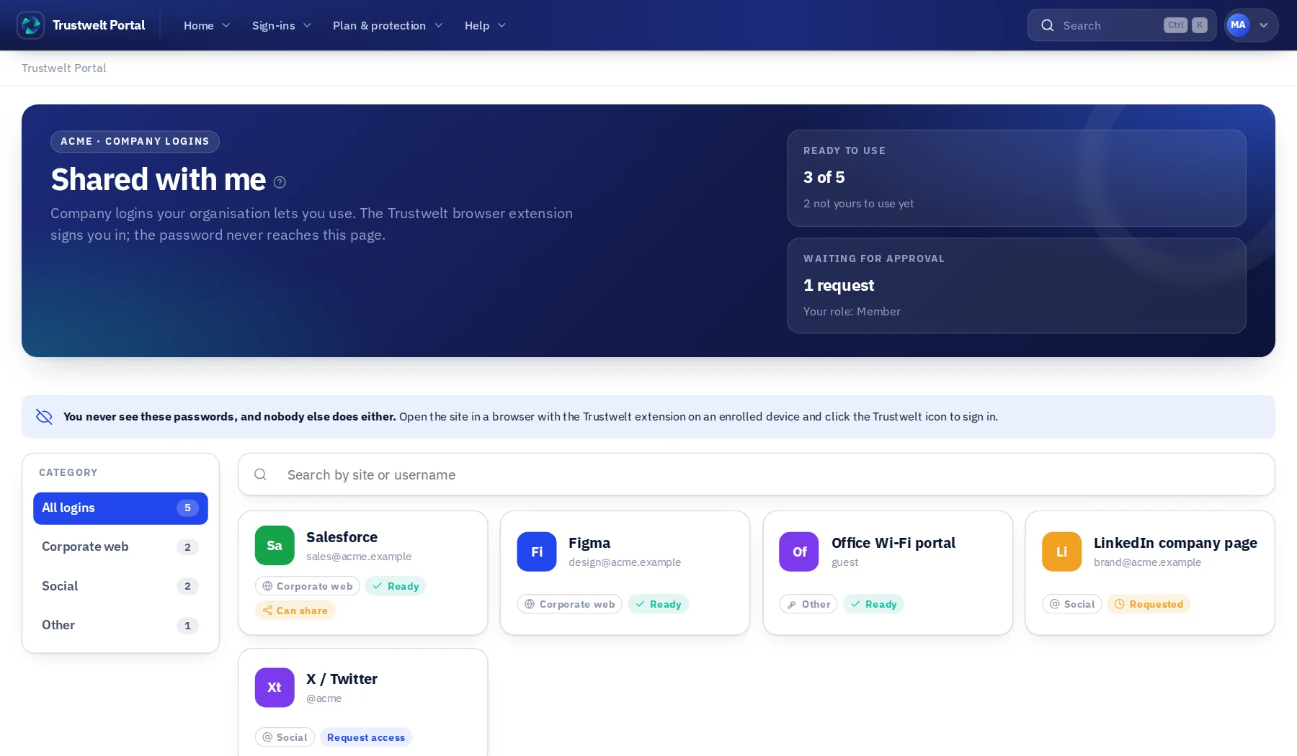This screenshot has height=756, width=1297.
Task: Click the Salesforce Sa avatar icon
Action: pyautogui.click(x=275, y=546)
